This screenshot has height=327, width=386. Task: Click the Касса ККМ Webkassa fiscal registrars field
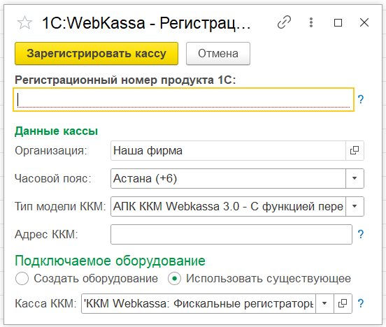pyautogui.click(x=199, y=303)
